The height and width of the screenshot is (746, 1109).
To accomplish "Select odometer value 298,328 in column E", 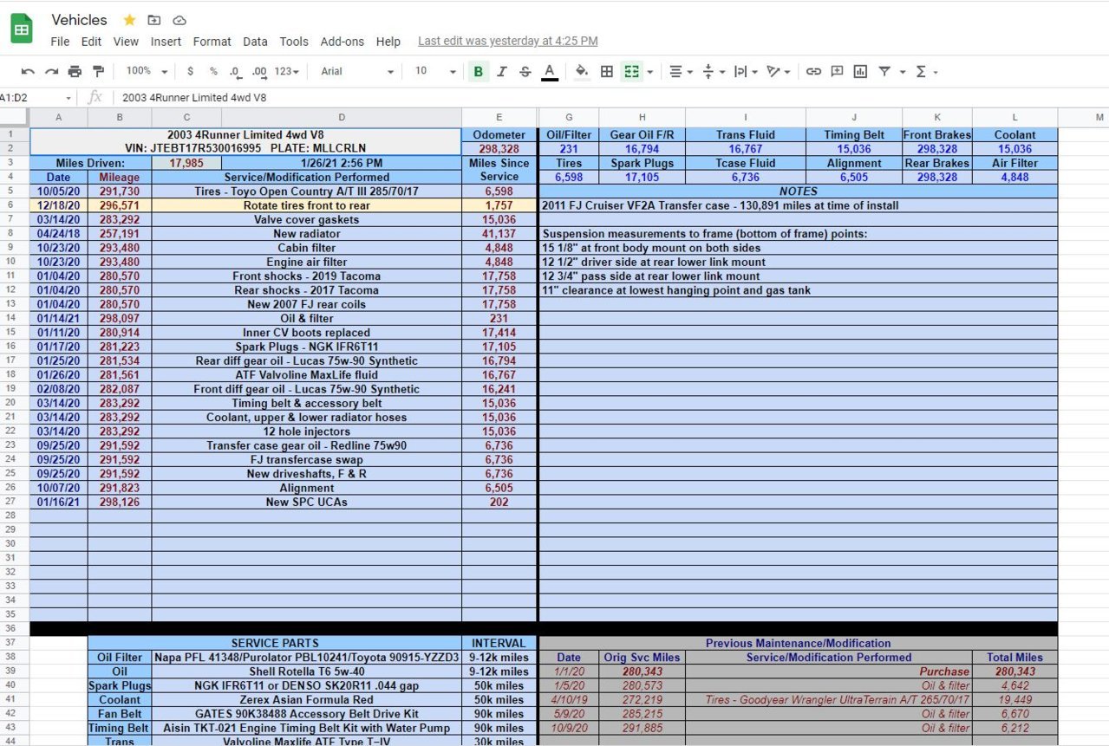I will coord(499,149).
